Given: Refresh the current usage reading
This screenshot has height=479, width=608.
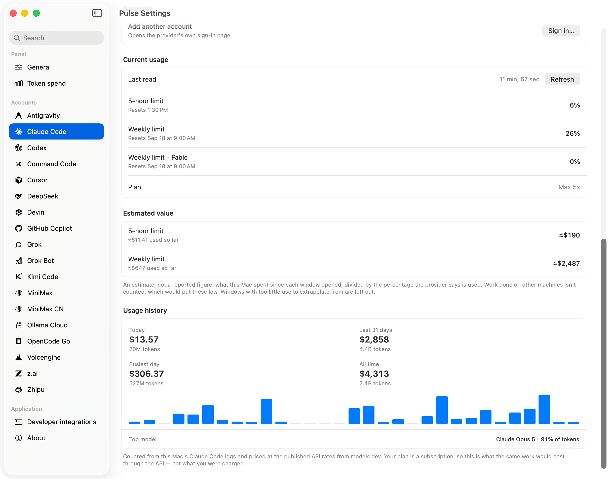Looking at the screenshot, I should tap(562, 79).
